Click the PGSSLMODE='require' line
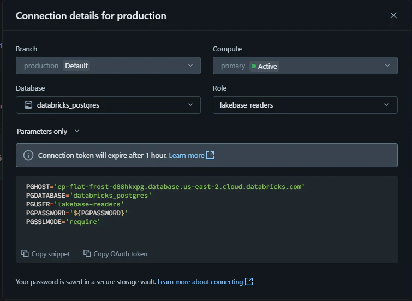This screenshot has height=301, width=412. (x=63, y=222)
